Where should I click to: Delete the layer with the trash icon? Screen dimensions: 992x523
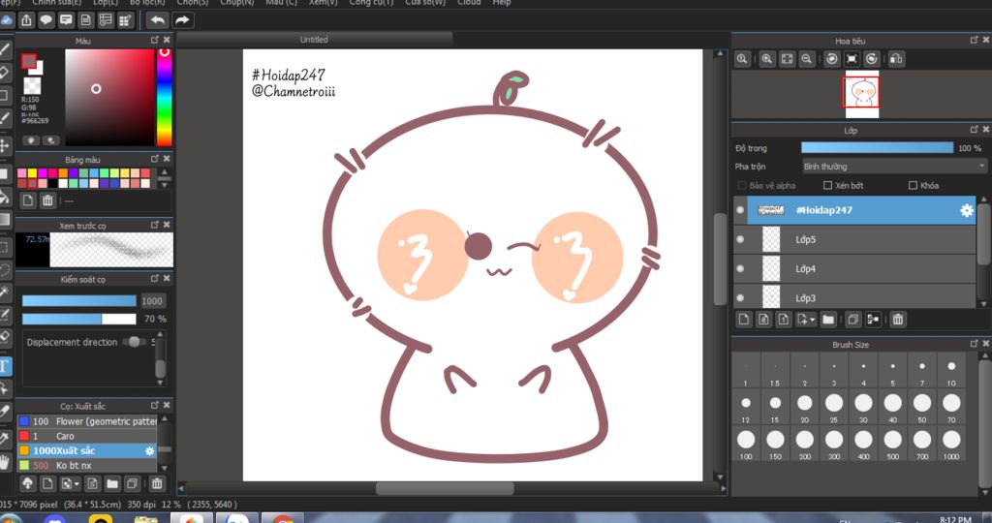[897, 320]
